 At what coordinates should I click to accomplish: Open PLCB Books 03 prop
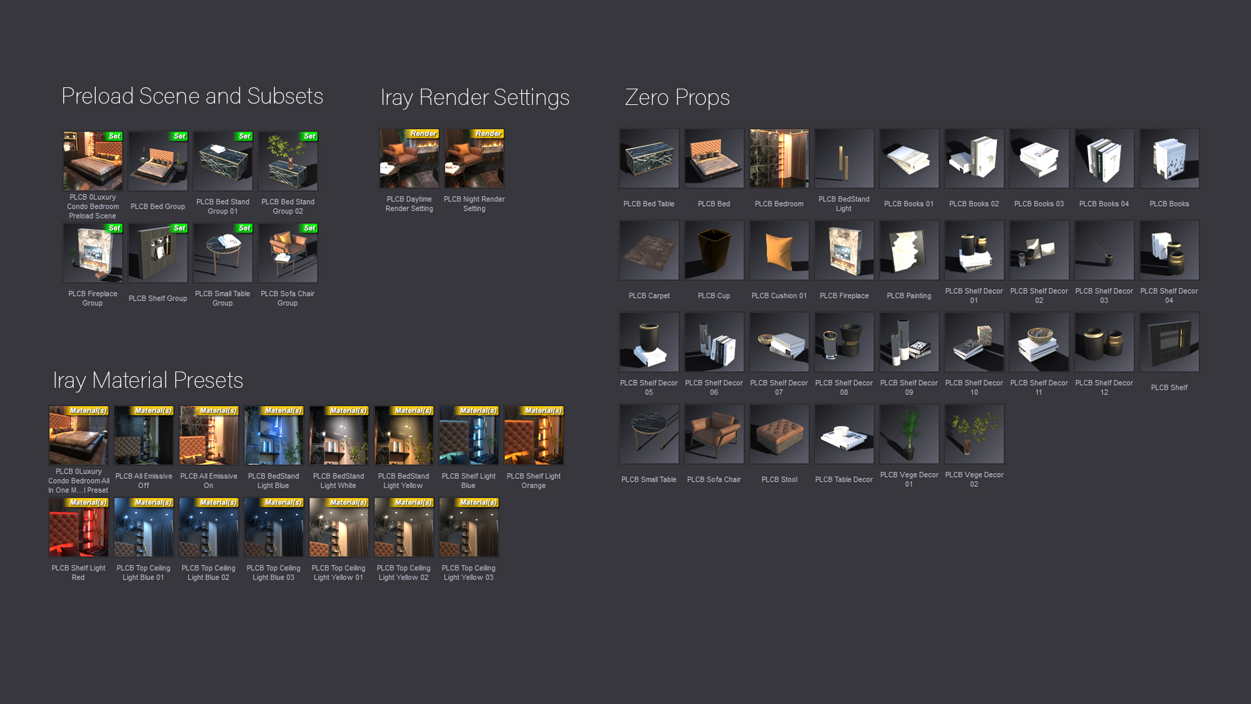(x=1039, y=158)
